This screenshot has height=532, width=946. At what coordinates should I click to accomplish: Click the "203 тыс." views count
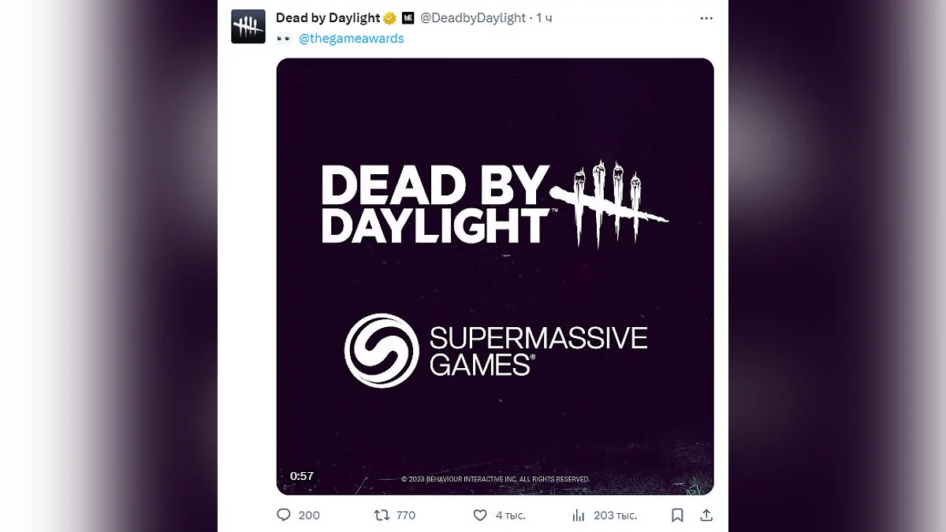click(615, 515)
